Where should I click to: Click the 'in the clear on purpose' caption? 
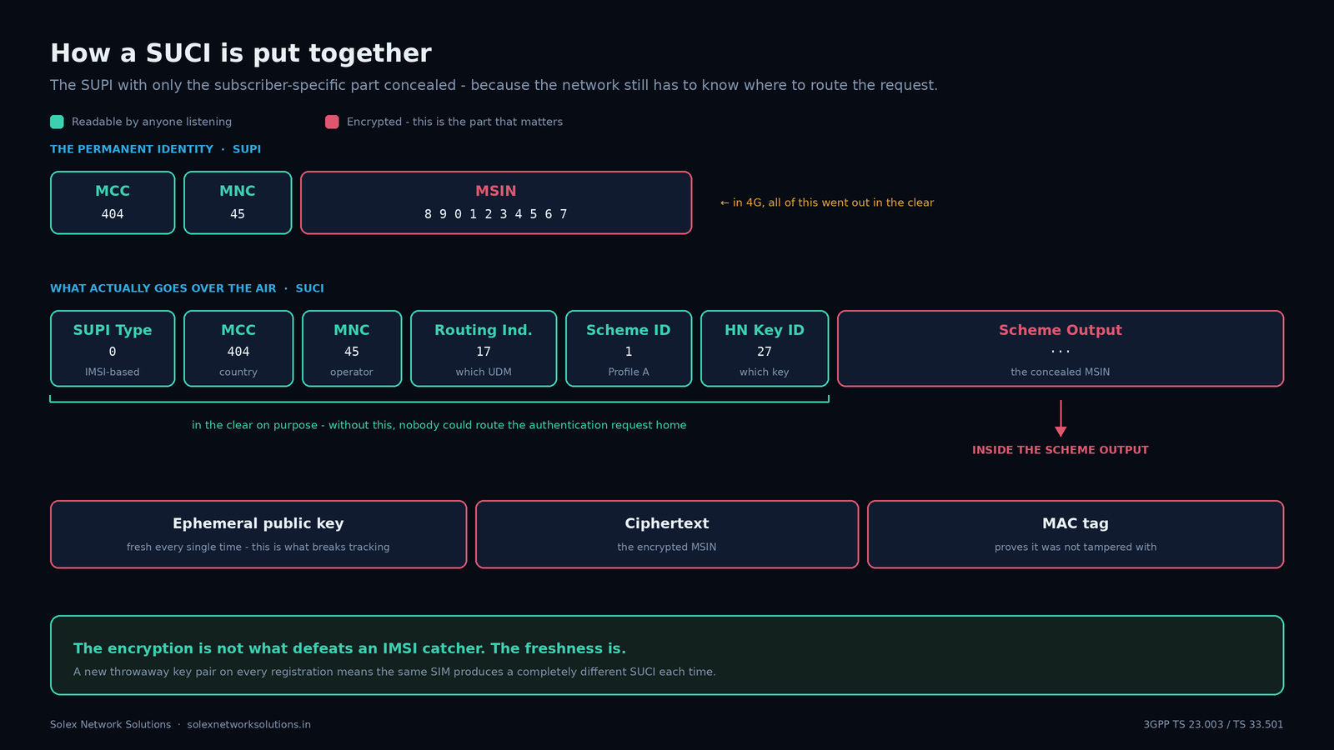click(x=439, y=425)
